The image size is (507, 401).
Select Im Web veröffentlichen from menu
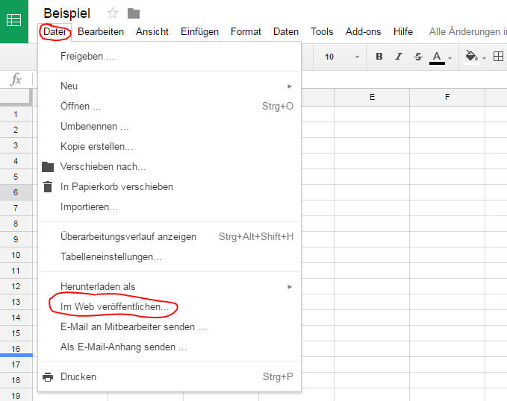115,307
